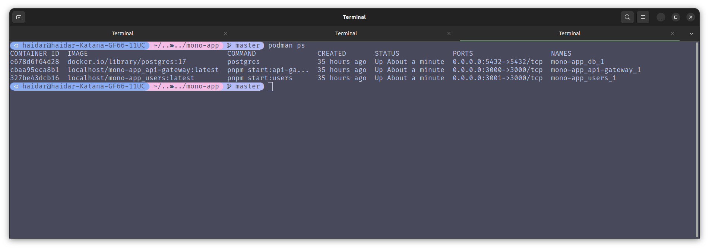Image resolution: width=709 pixels, height=249 pixels.
Task: Click the 0.0.0.0:3001->3000/tcp port mapping
Action: tap(497, 78)
